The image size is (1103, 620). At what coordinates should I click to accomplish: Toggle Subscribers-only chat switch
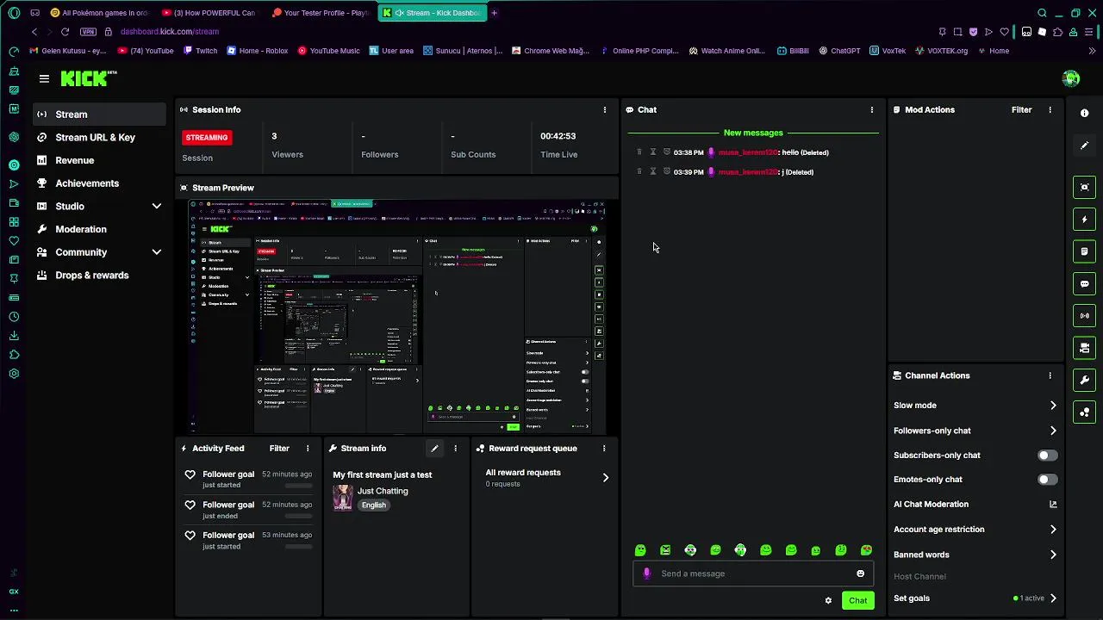coord(1047,456)
